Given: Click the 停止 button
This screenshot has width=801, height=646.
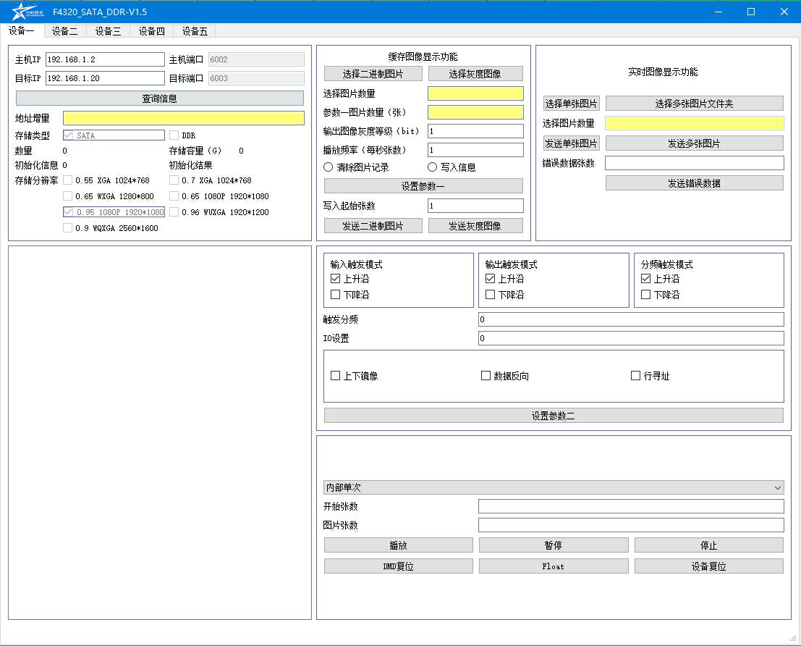Looking at the screenshot, I should click(709, 545).
